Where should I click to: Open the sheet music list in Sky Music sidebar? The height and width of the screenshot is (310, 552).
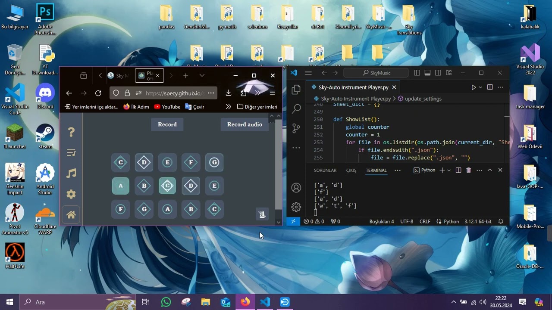click(71, 152)
